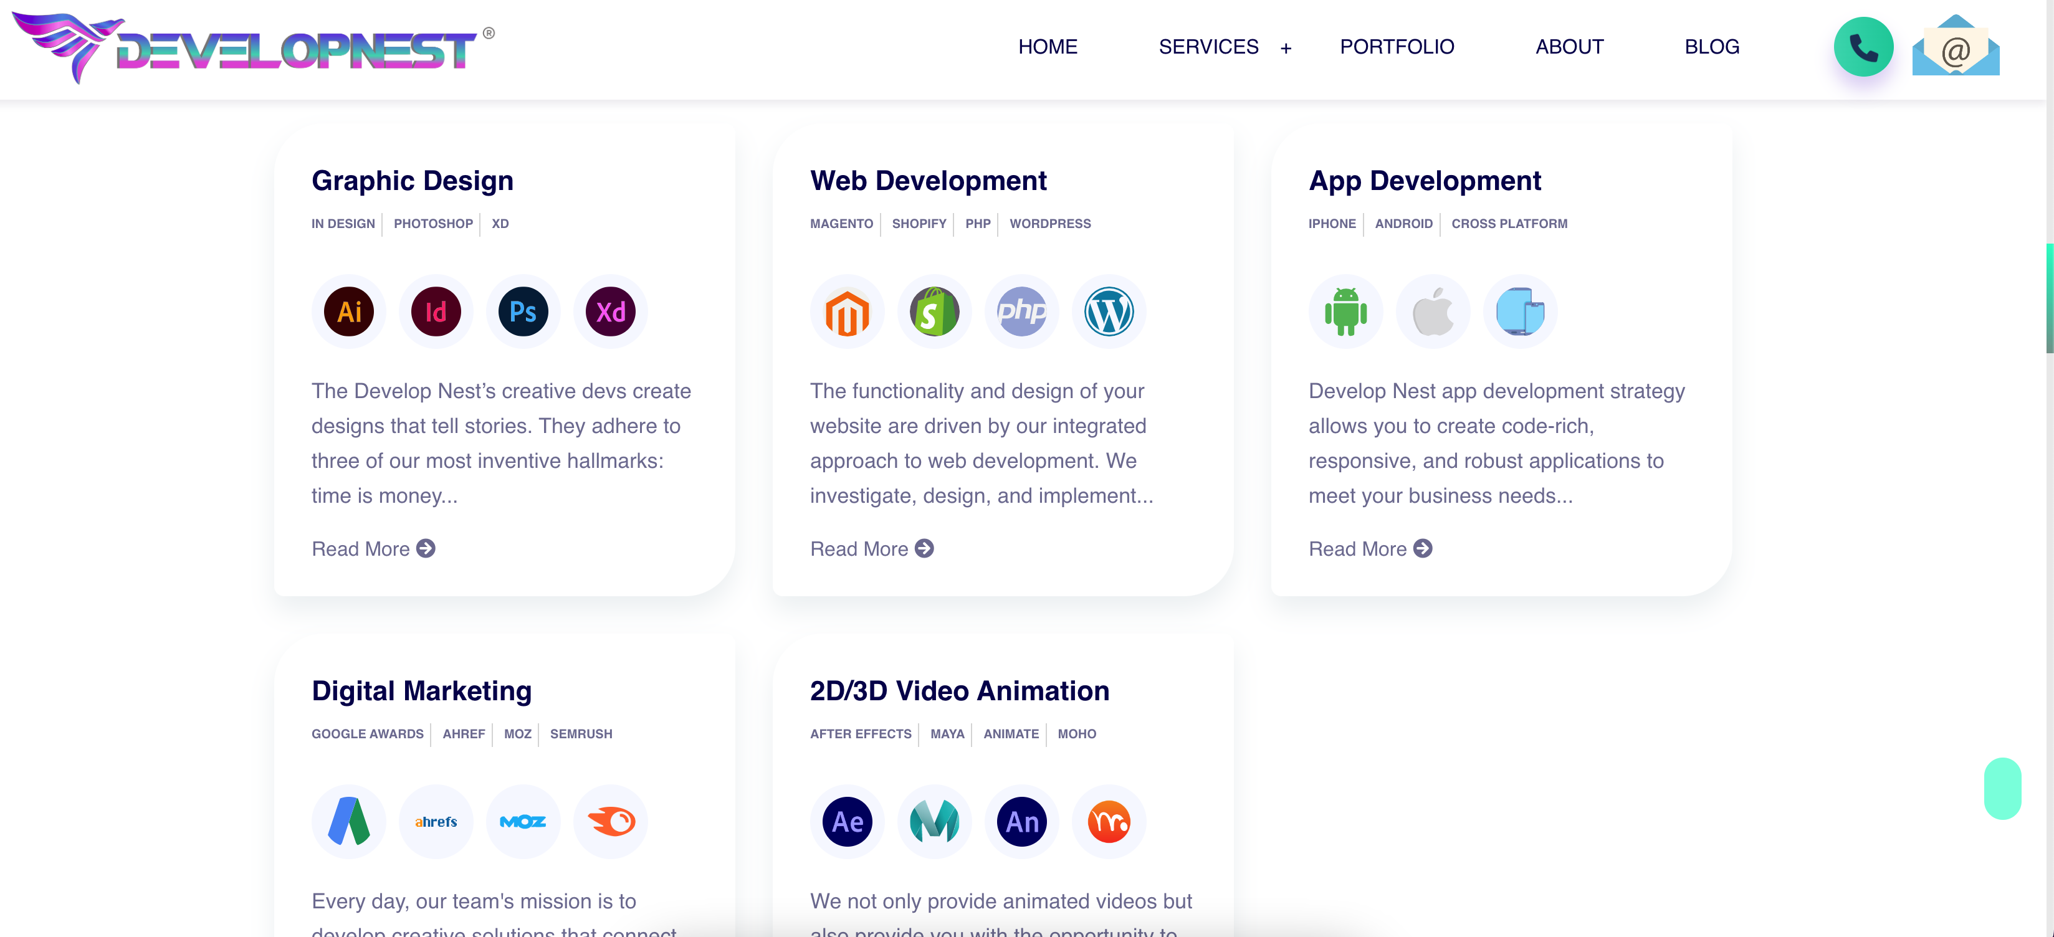Read More about Web Development
Screen dimensions: 2054x937
871,549
